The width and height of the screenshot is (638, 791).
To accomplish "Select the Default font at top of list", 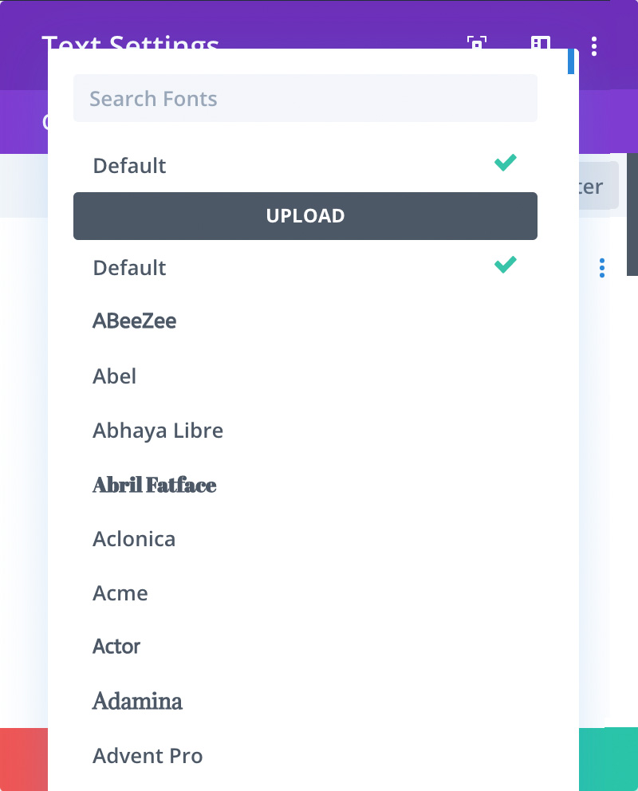I will pyautogui.click(x=129, y=166).
